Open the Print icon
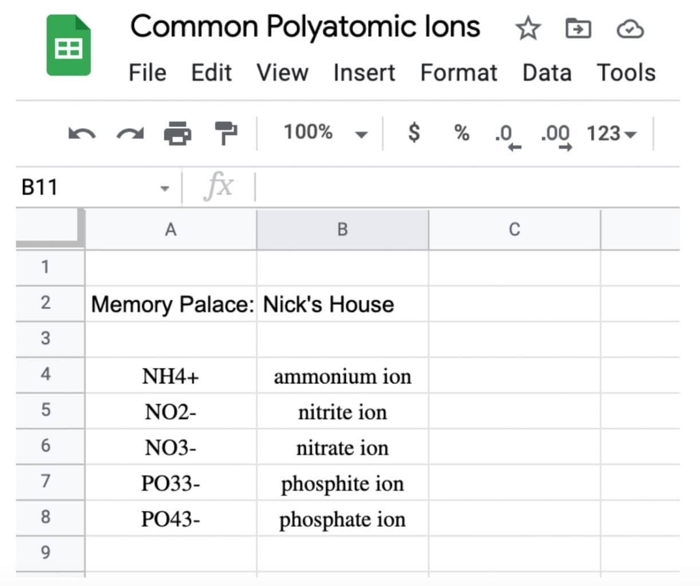Viewport: 700px width, 586px height. pyautogui.click(x=177, y=133)
